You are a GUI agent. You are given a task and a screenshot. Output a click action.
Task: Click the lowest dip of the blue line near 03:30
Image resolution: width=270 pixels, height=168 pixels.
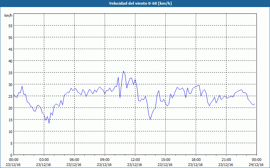pos(49,123)
